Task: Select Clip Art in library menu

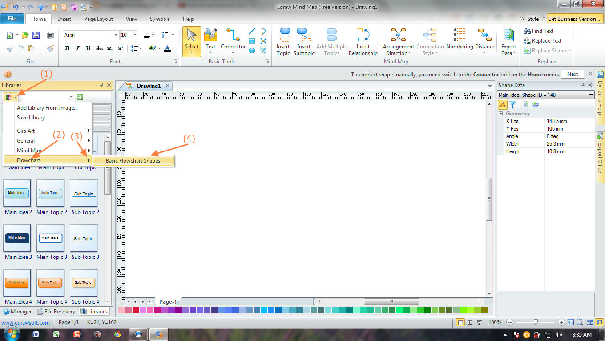Action: [48, 131]
